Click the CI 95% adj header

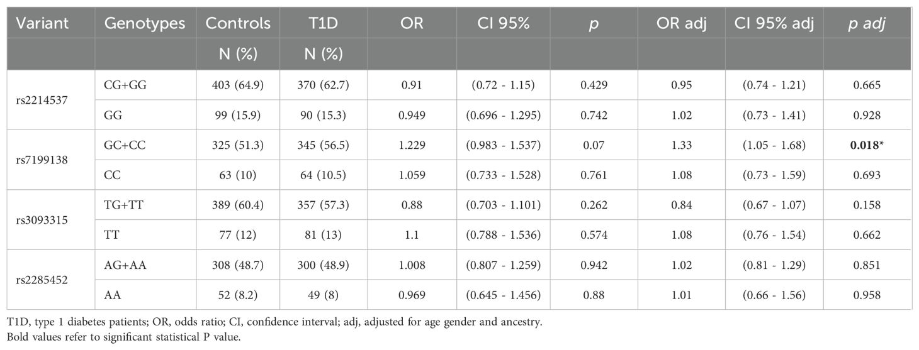774,23
